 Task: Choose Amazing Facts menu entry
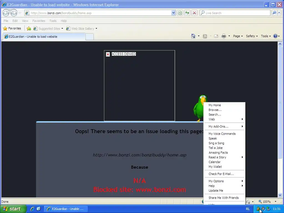[x=225, y=153]
